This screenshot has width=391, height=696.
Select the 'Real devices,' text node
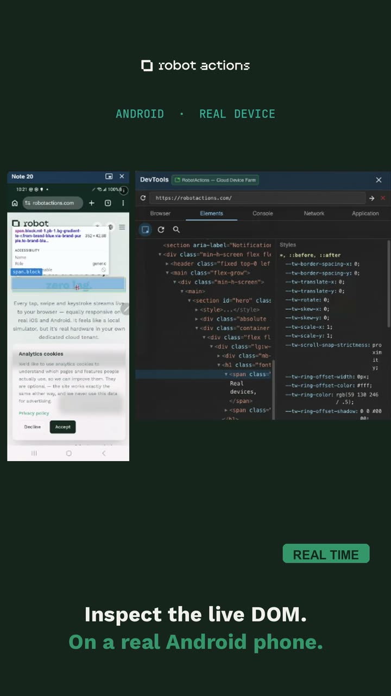click(x=243, y=388)
